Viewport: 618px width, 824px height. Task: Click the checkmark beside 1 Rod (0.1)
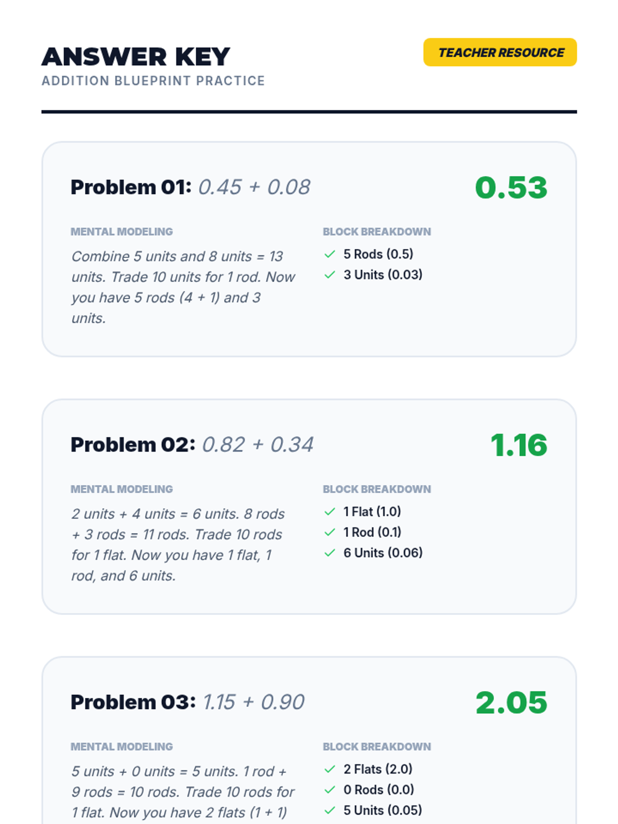(x=330, y=532)
